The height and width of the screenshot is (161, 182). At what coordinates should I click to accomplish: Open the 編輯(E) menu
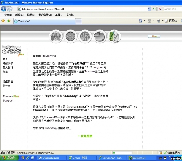(19, 15)
